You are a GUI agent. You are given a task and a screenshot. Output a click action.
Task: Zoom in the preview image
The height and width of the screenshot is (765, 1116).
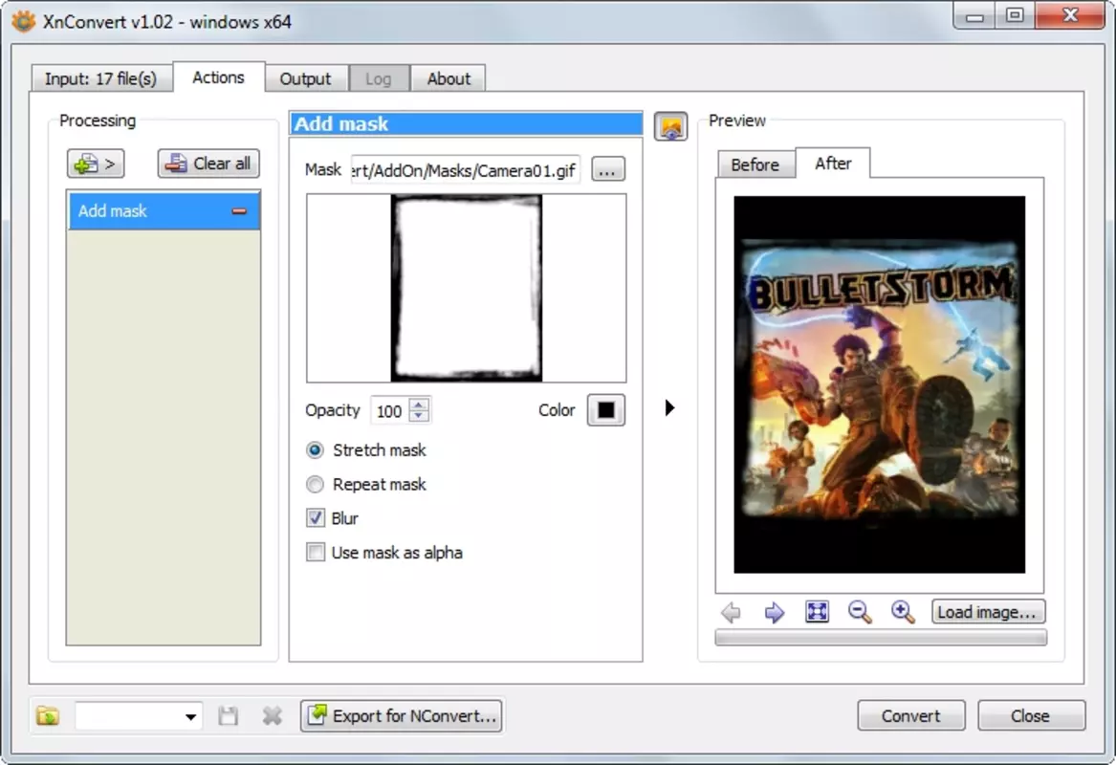pyautogui.click(x=903, y=612)
